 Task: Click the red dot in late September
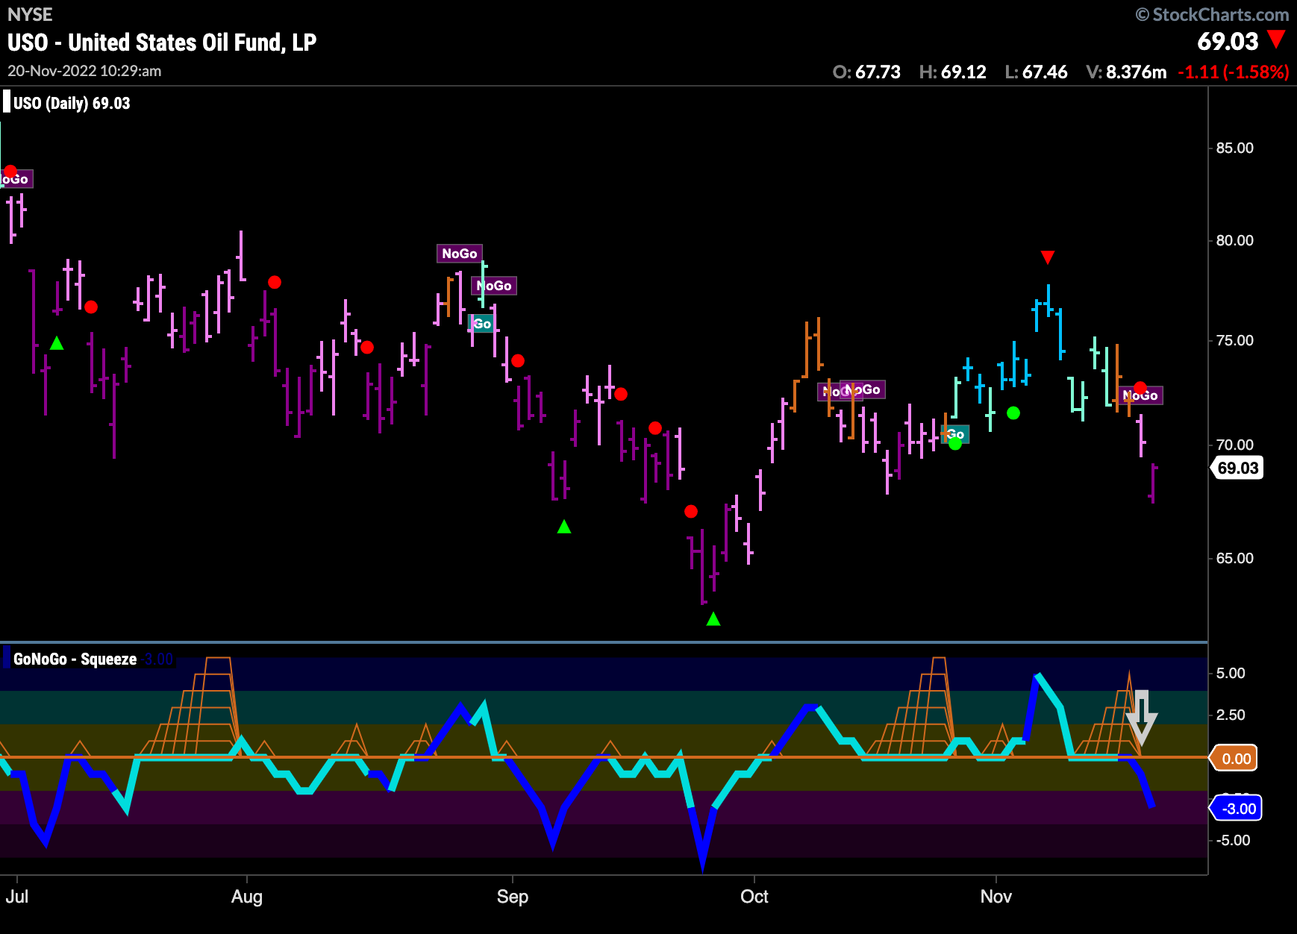[691, 511]
